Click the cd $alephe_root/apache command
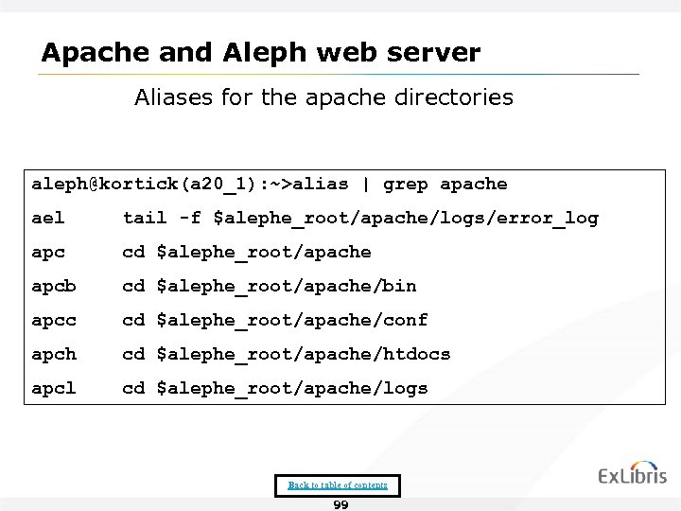 (x=247, y=253)
